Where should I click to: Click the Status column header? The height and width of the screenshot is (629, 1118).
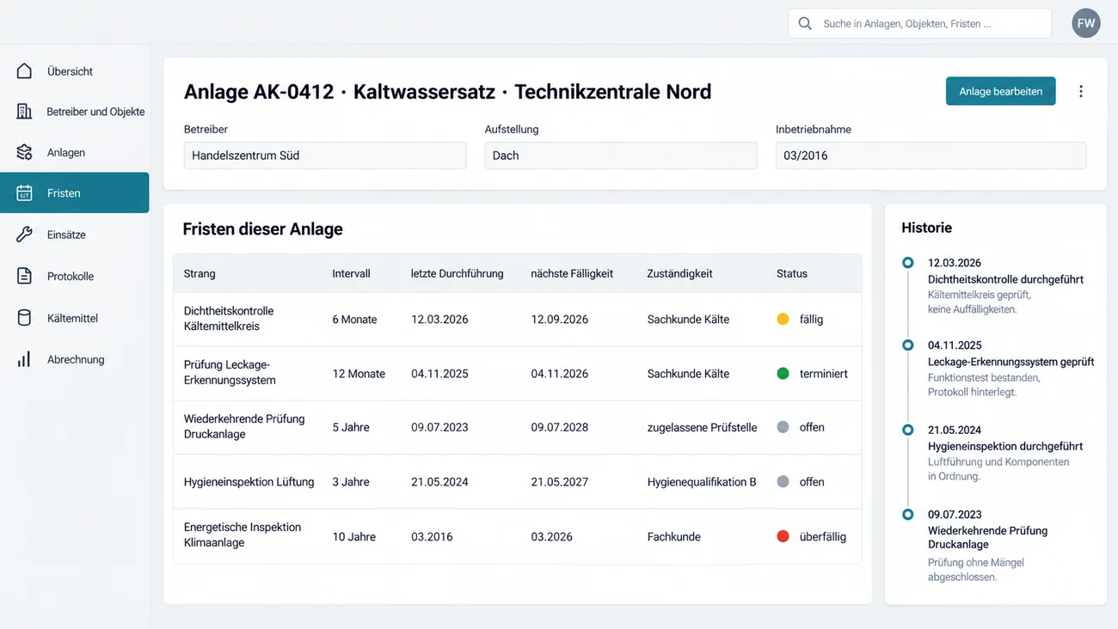[x=792, y=273]
